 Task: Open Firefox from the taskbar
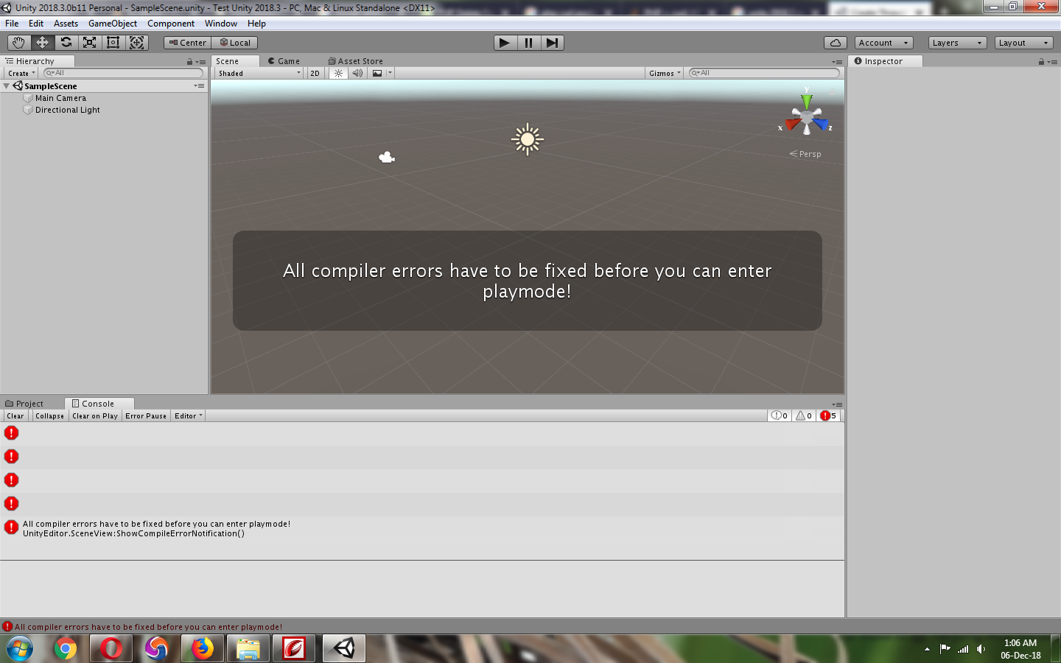point(202,648)
